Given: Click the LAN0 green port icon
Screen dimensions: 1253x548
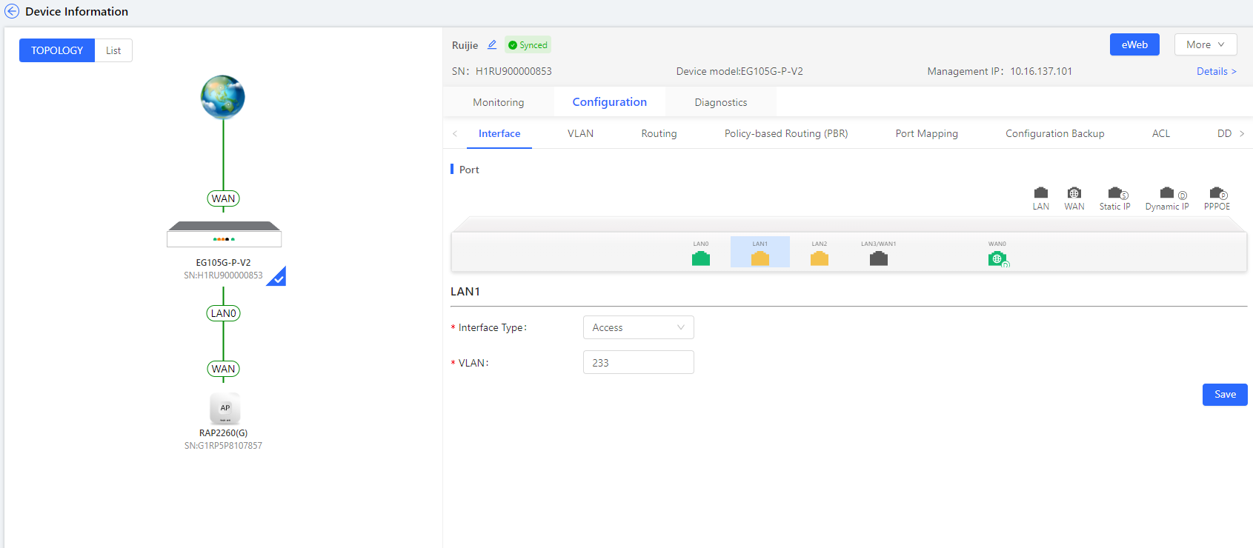Looking at the screenshot, I should click(701, 258).
